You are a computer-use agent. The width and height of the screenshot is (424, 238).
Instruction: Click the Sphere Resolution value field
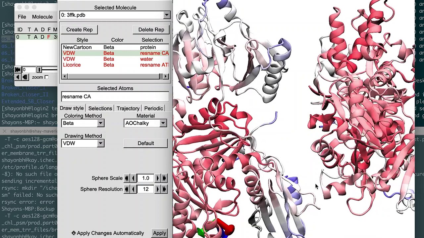(x=146, y=189)
